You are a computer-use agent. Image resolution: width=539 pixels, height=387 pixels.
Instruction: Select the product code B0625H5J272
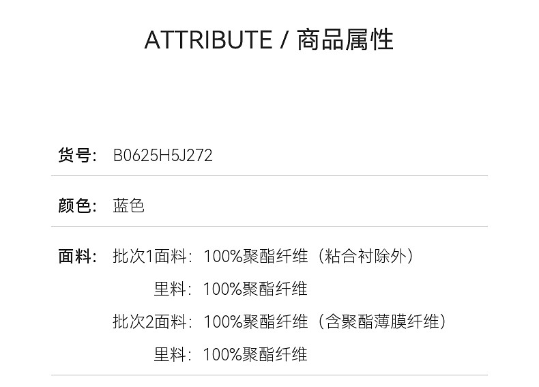(162, 156)
